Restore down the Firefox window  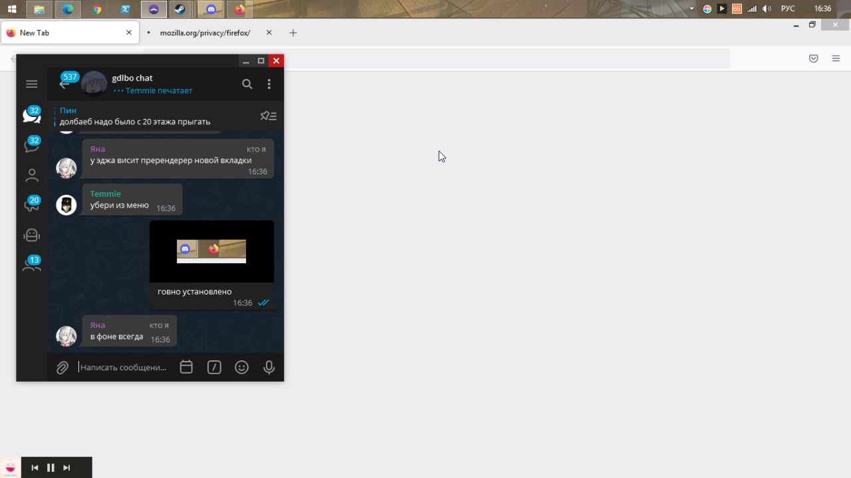[812, 25]
